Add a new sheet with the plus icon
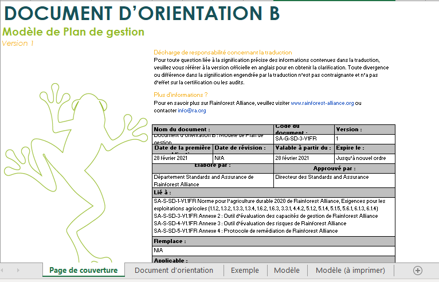The height and width of the screenshot is (282, 439). click(417, 271)
